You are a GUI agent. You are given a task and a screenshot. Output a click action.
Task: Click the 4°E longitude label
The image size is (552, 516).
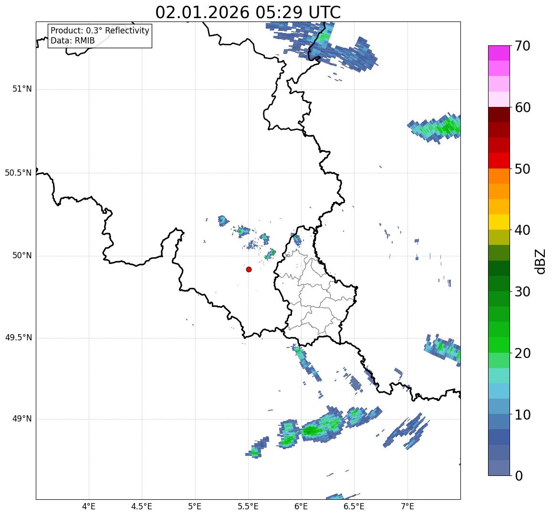[x=89, y=506]
